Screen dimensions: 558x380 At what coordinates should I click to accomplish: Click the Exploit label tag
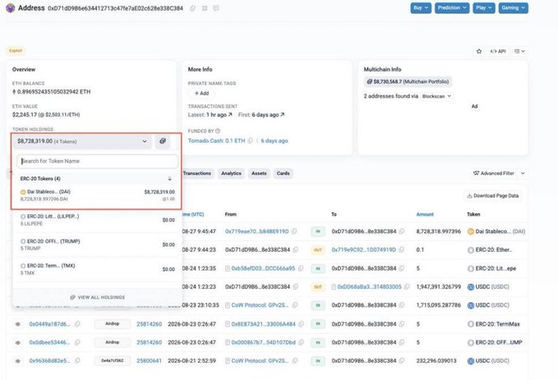coord(16,51)
